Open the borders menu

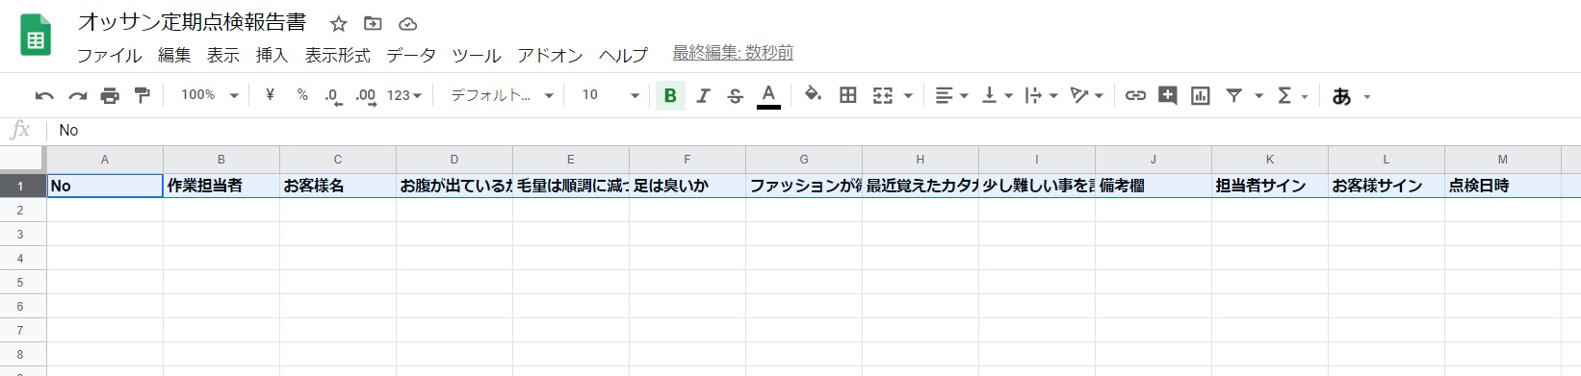pyautogui.click(x=848, y=95)
